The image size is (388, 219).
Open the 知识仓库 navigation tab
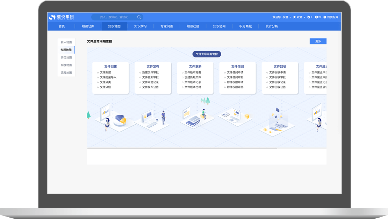(x=88, y=26)
